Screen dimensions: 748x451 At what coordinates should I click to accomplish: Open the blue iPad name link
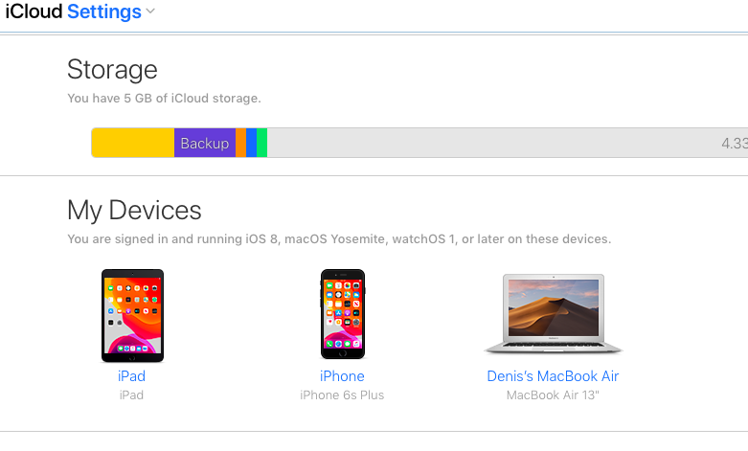(131, 376)
